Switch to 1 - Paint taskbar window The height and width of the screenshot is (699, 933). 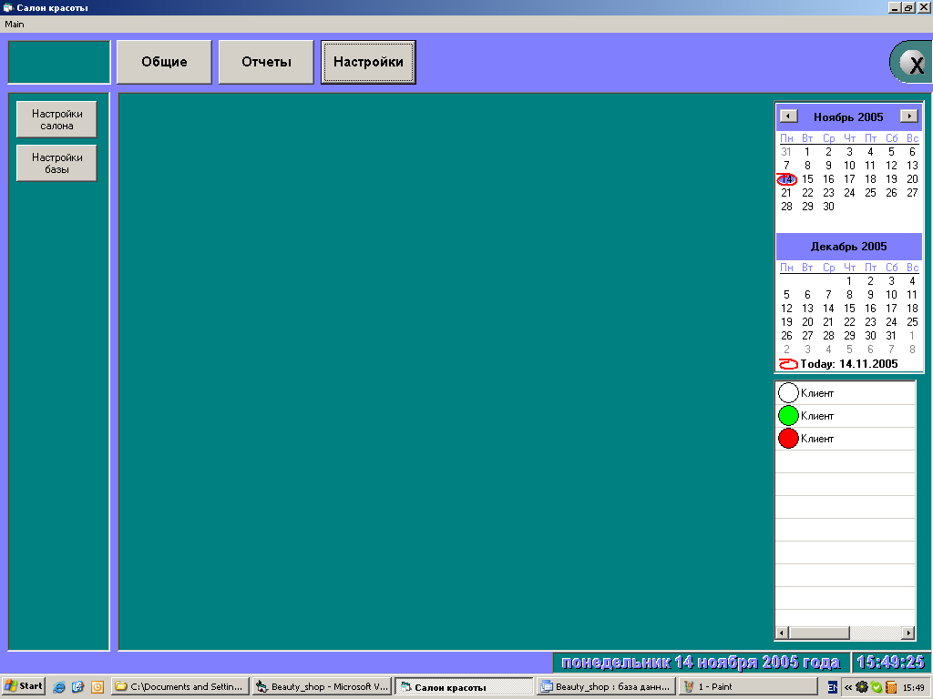coord(749,686)
